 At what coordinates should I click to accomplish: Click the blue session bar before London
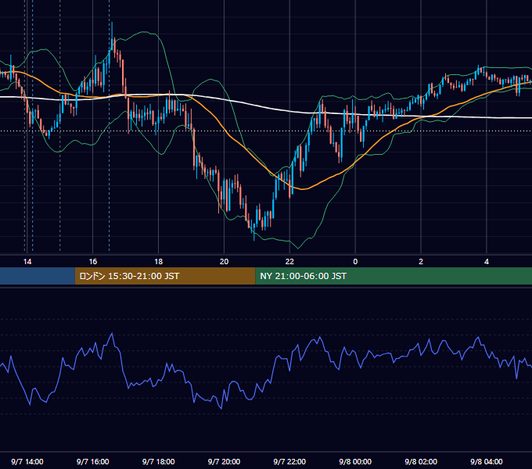tap(38, 276)
